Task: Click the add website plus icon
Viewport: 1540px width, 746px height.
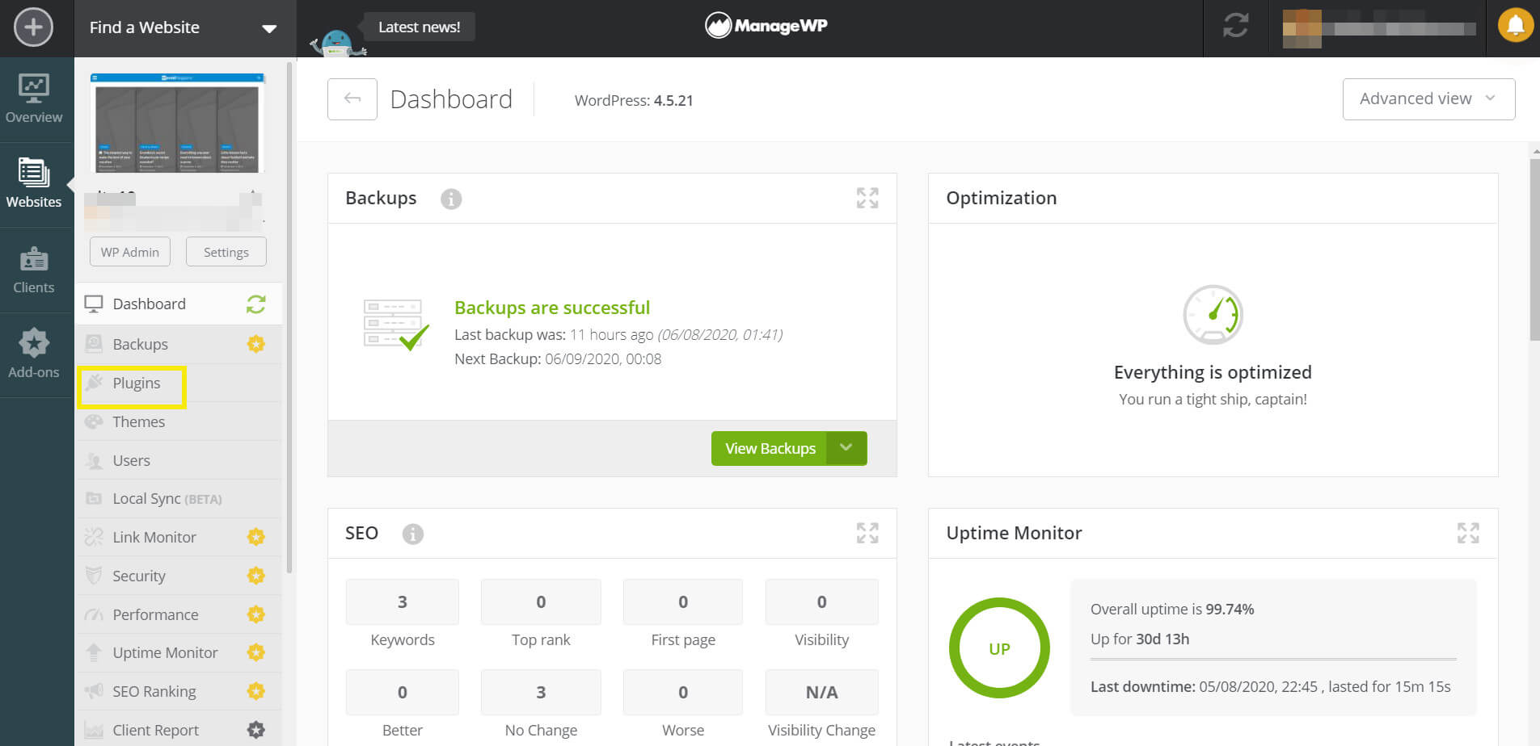Action: (33, 27)
